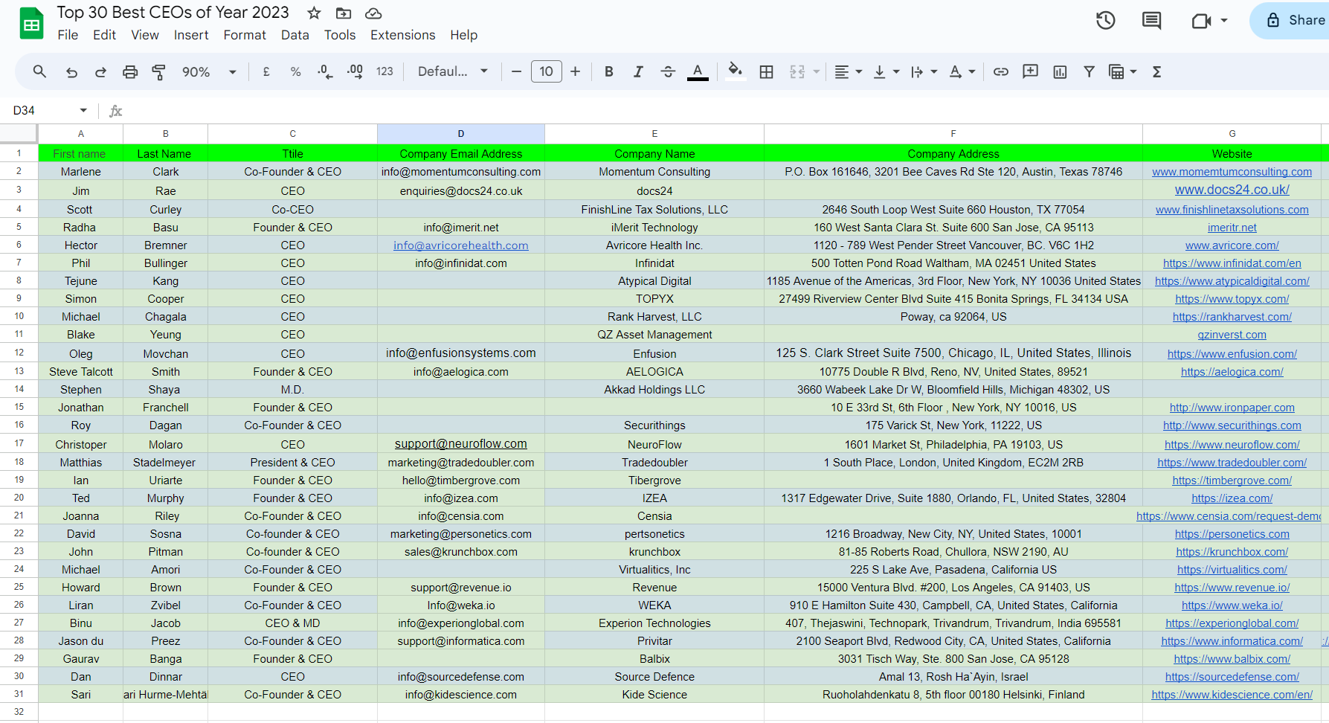Select the Company Email Address header cell

[460, 153]
